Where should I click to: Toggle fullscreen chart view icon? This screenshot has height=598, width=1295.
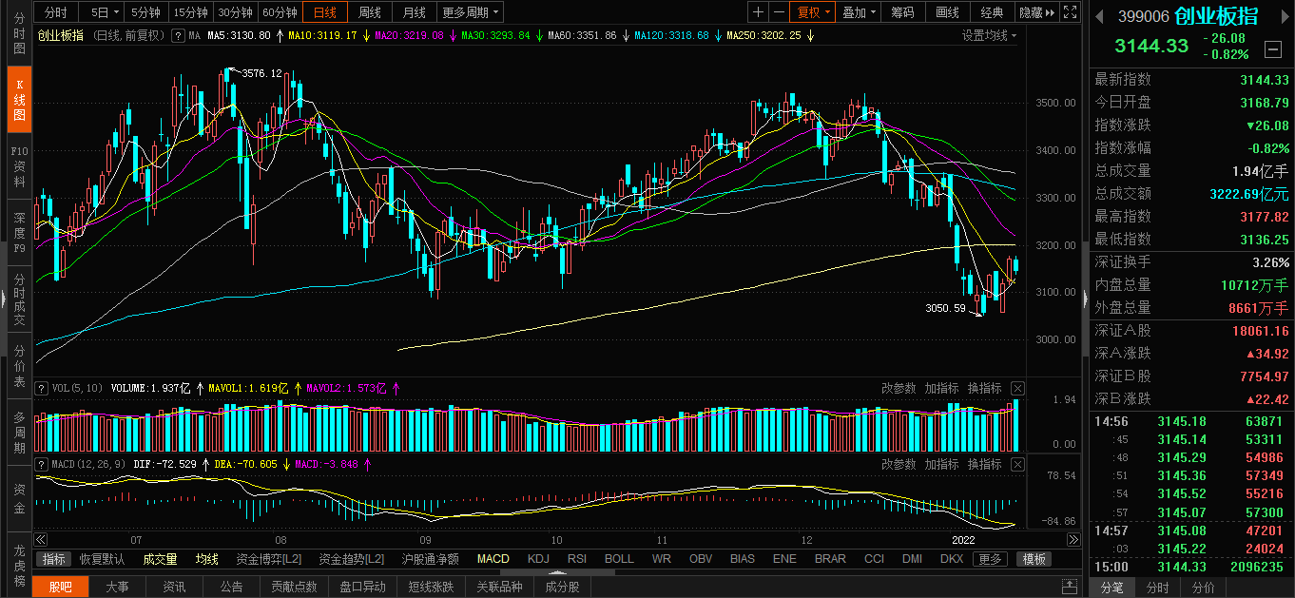coord(1070,12)
